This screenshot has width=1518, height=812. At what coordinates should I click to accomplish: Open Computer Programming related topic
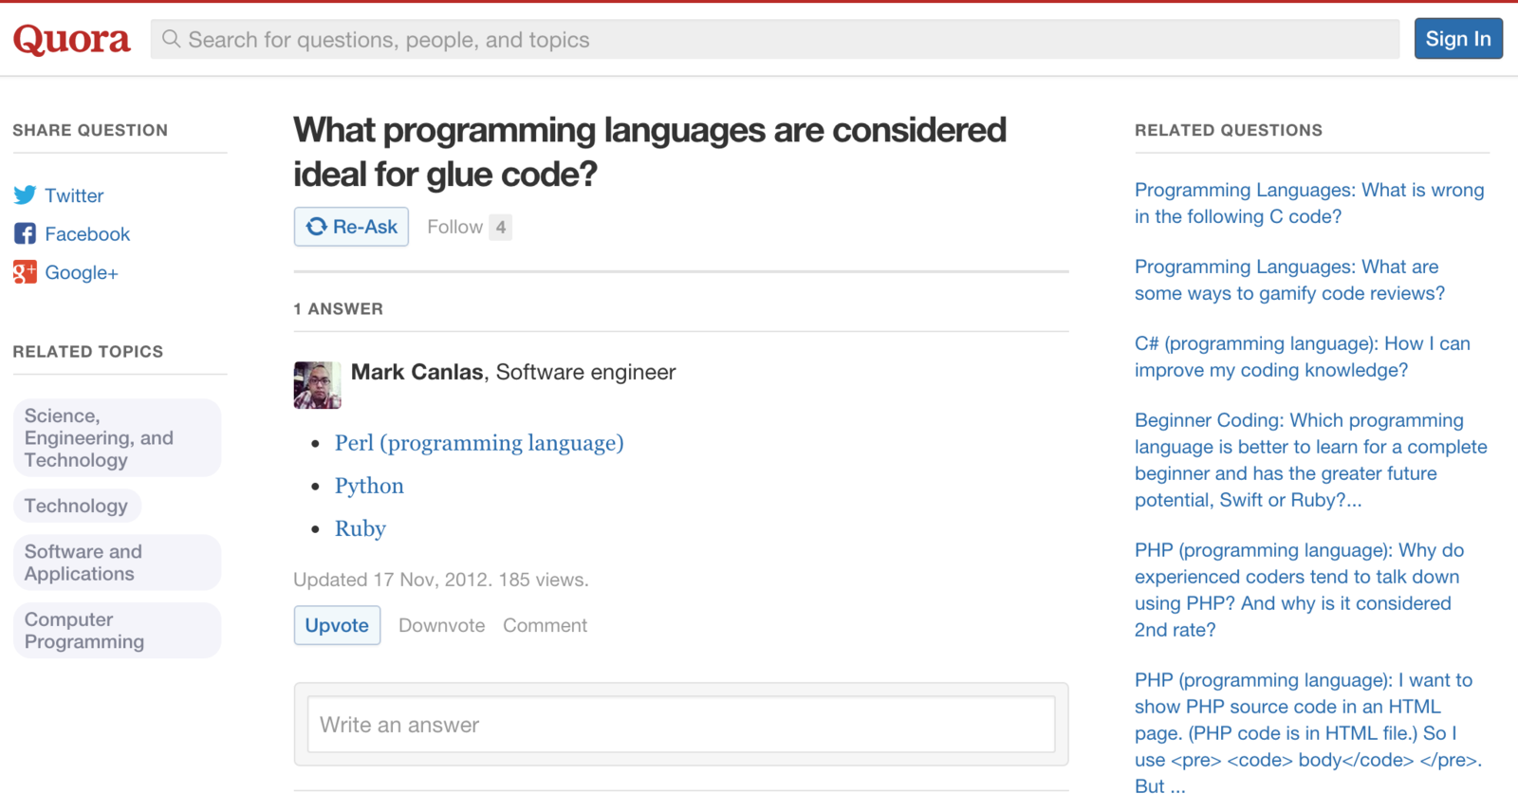tap(117, 631)
